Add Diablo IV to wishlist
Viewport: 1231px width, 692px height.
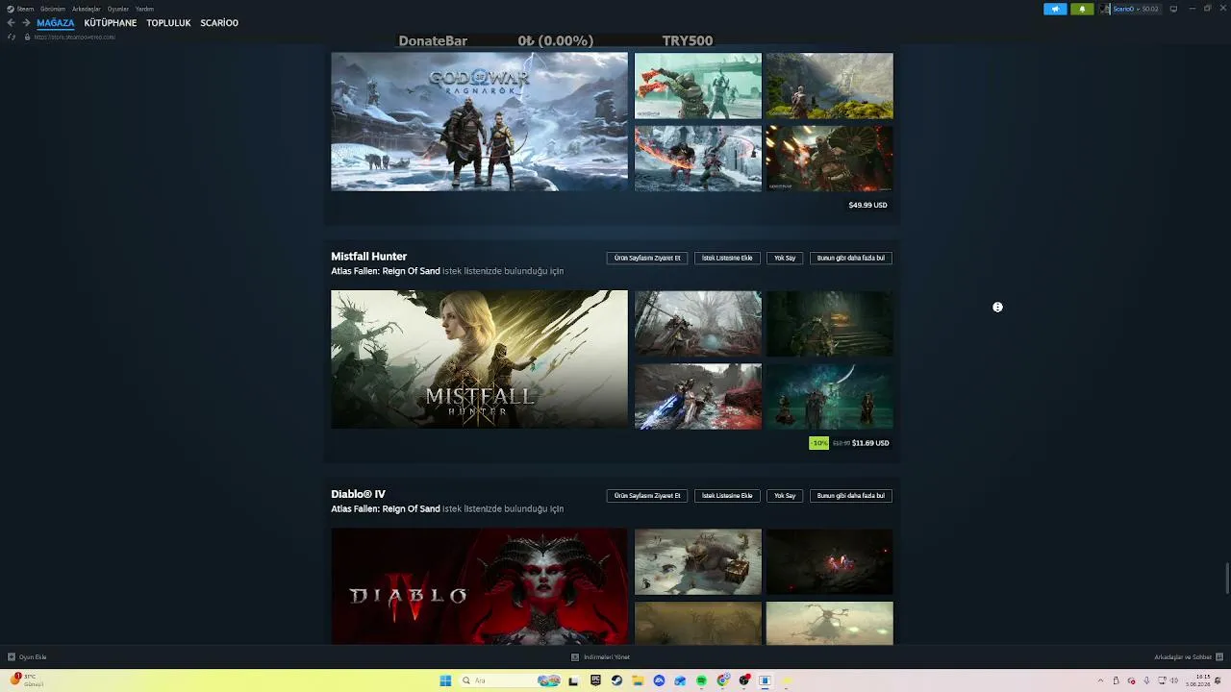(x=727, y=496)
